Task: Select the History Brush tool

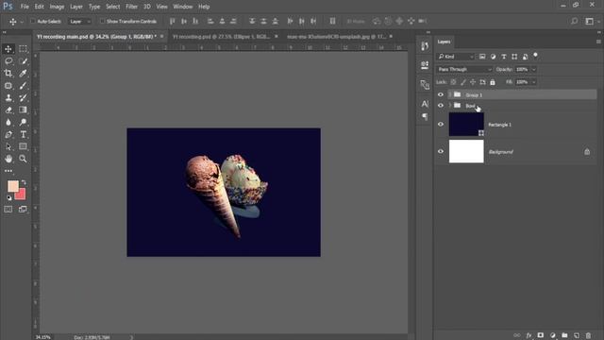Action: tap(23, 98)
